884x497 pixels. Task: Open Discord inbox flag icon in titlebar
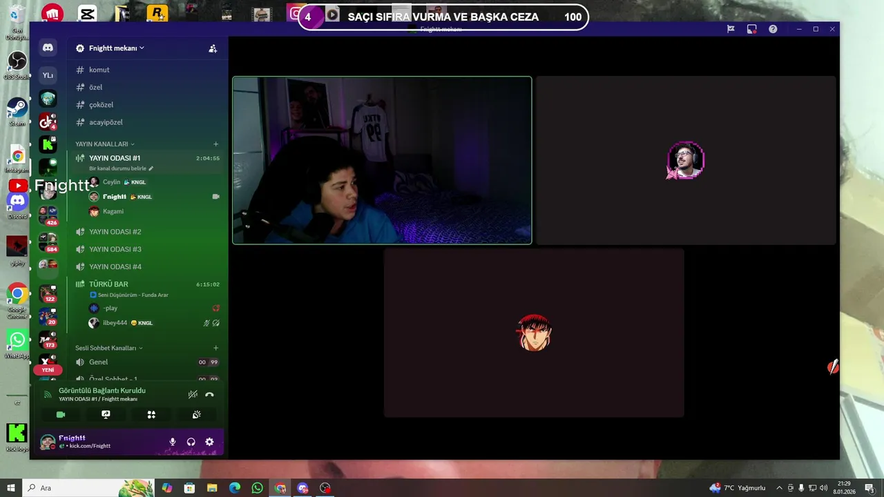(731, 29)
